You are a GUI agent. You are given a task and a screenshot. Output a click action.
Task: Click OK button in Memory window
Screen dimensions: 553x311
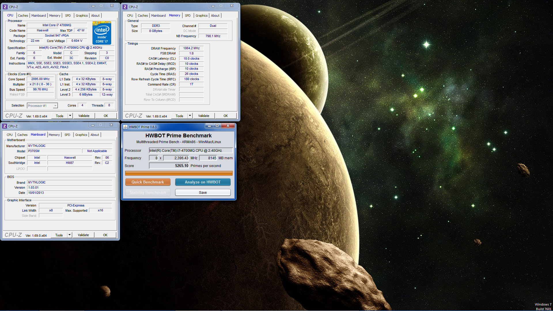(226, 116)
